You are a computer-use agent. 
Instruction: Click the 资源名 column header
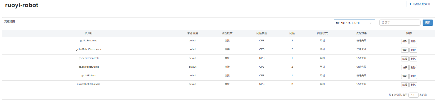89,33
